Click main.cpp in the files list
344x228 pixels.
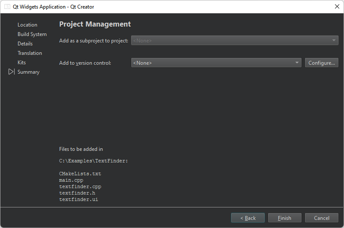click(71, 180)
